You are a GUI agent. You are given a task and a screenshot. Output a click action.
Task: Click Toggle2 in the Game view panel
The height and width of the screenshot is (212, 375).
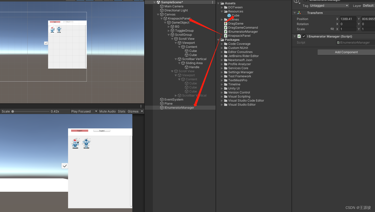coord(102,131)
